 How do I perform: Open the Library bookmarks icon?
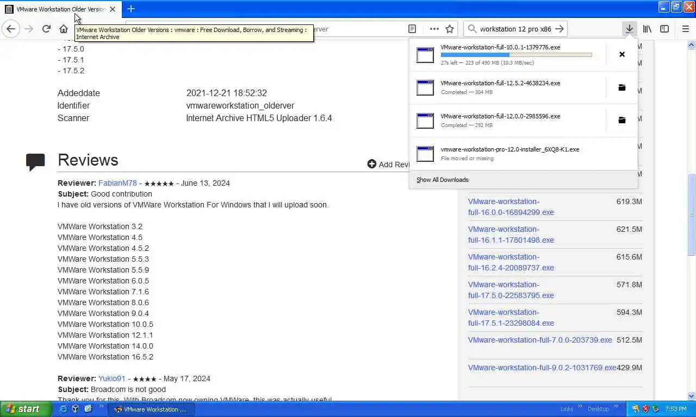click(x=647, y=29)
